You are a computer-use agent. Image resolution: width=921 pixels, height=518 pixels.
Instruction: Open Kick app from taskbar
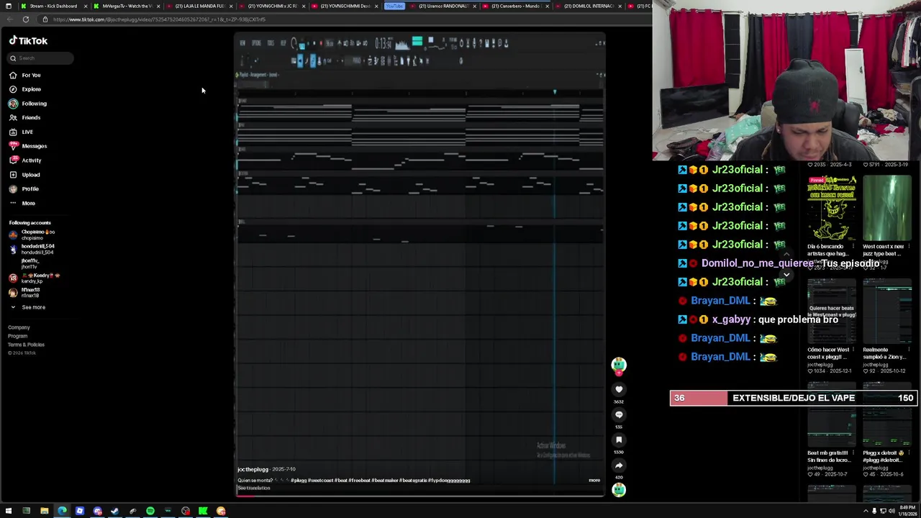(203, 511)
